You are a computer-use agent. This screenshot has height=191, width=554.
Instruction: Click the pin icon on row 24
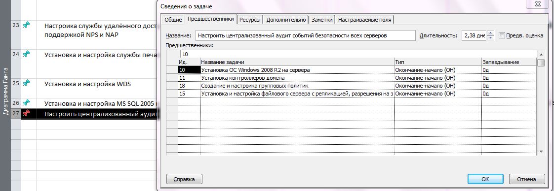coord(26,54)
